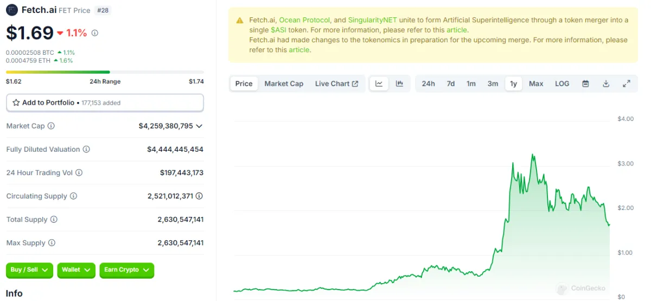Switch to line chart view icon
The width and height of the screenshot is (651, 301).
pyautogui.click(x=379, y=84)
